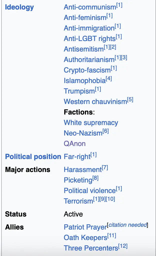Click the Political position label link
Viewport: 156px width, 256px height.
(x=33, y=156)
